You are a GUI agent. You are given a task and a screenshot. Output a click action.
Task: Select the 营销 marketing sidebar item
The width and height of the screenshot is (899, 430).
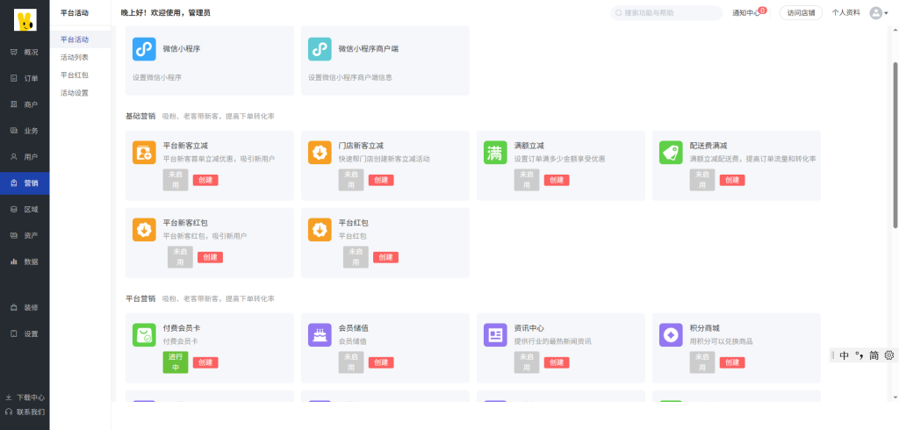[25, 183]
